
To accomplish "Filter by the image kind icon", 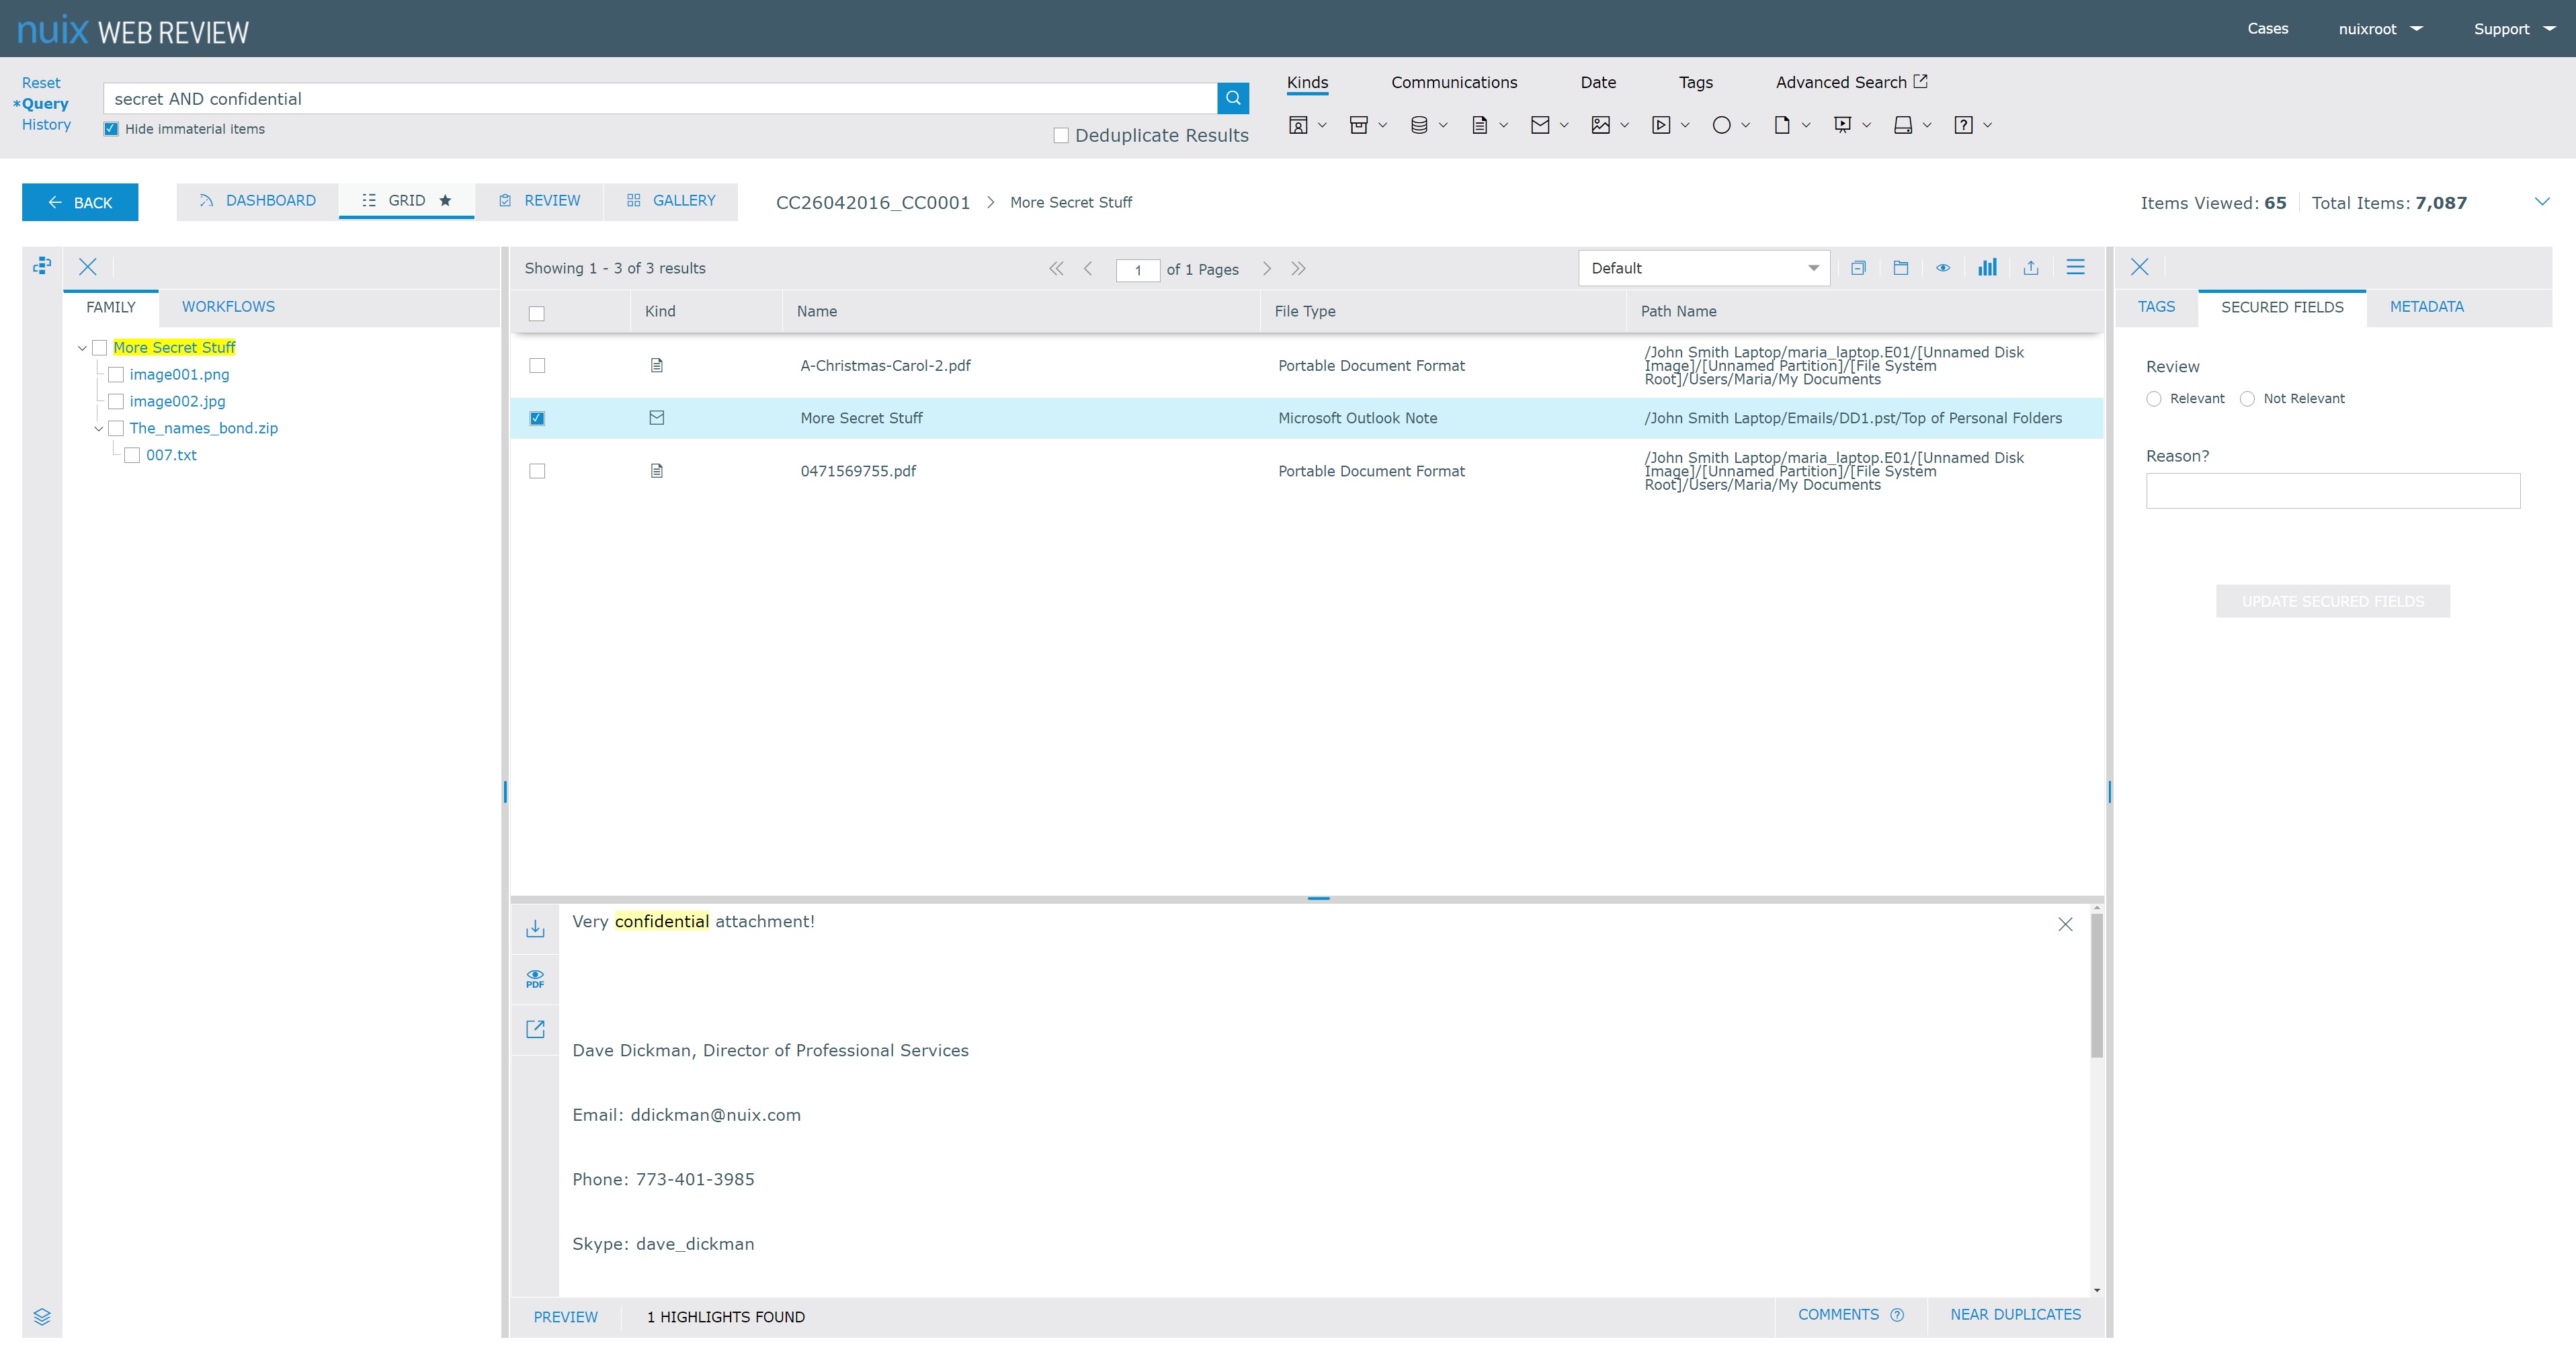I will coord(1600,125).
